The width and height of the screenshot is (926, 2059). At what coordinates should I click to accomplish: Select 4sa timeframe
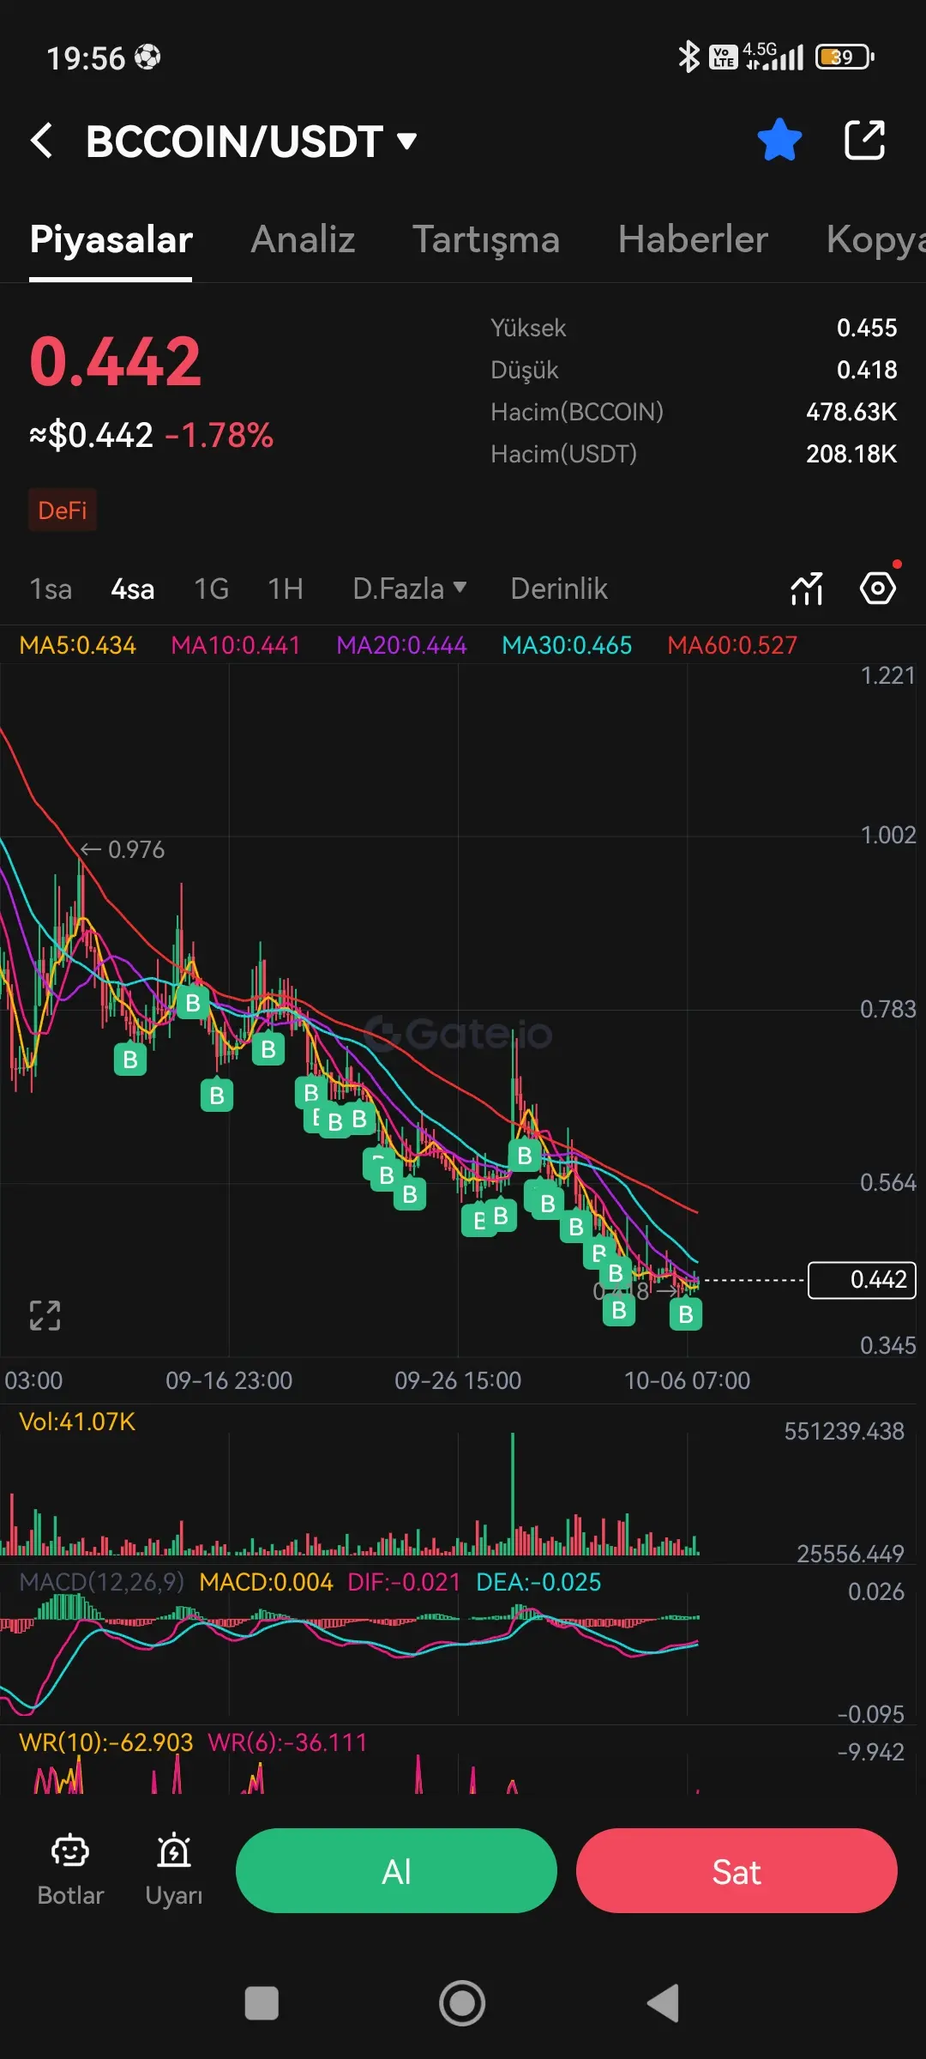(133, 589)
